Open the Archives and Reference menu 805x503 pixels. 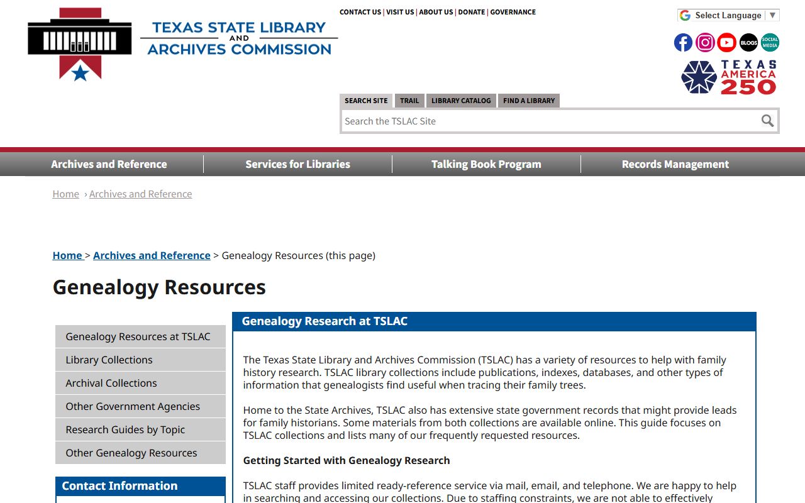tap(109, 164)
